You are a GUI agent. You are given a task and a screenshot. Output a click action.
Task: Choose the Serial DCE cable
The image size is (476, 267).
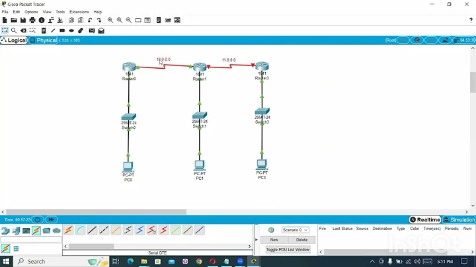pyautogui.click(x=151, y=230)
